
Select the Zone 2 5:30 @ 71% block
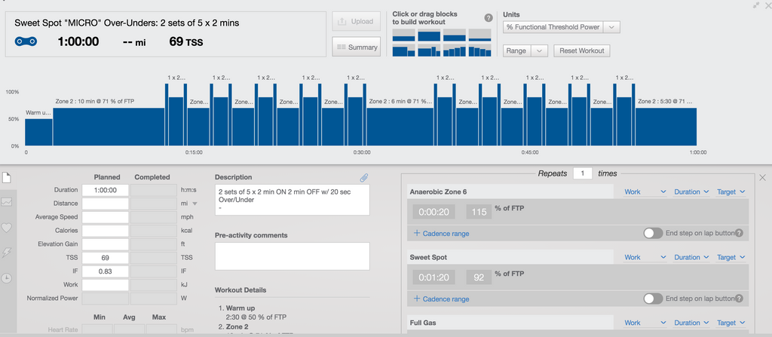[666, 127]
